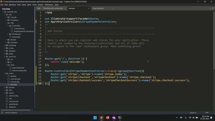This screenshot has width=215, height=121.
Task: Switch to the StripePaymentController.php tab
Action: [x=53, y=8]
